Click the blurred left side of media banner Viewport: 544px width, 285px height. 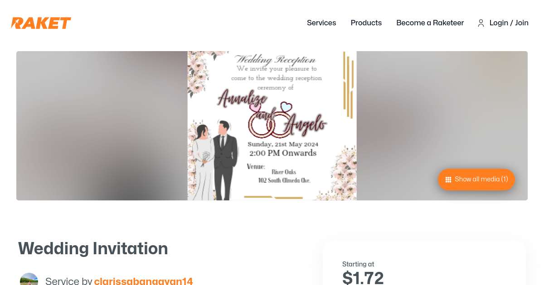(102, 126)
